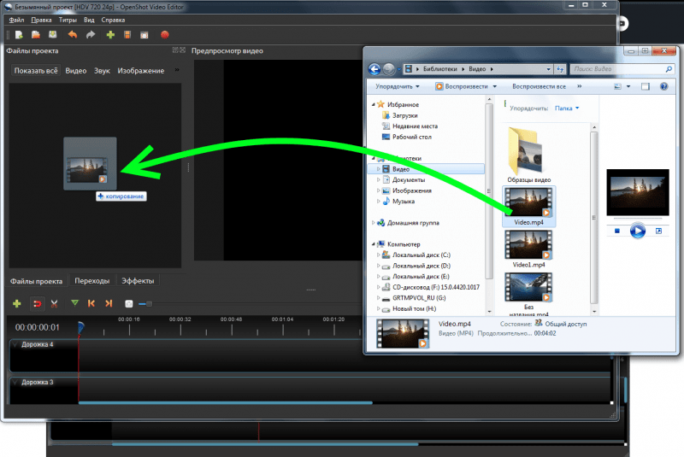This screenshot has width=684, height=457.
Task: Filter project files by Видео
Action: coord(76,71)
